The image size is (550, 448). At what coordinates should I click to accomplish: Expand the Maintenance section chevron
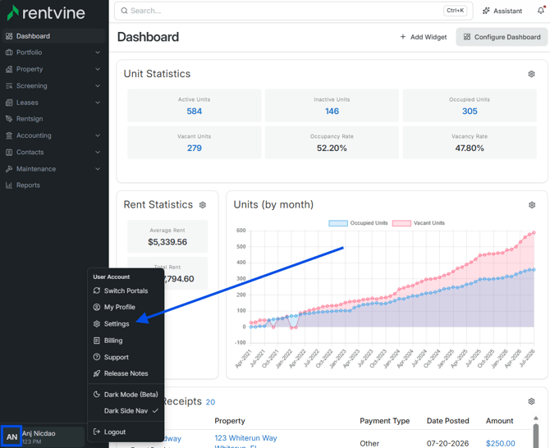[x=98, y=168]
